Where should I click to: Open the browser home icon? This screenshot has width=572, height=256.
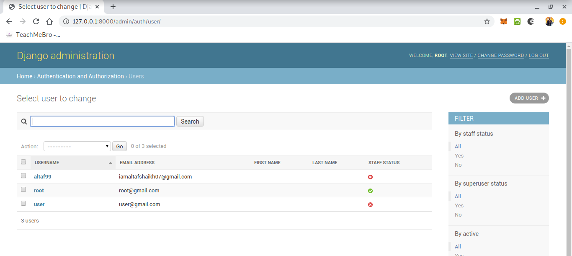tap(49, 21)
